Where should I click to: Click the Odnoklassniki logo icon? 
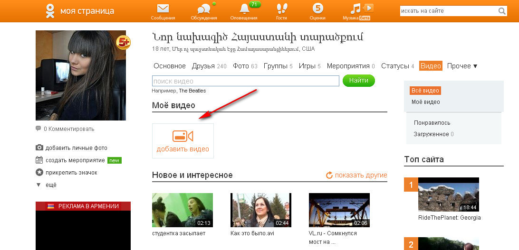click(x=50, y=10)
